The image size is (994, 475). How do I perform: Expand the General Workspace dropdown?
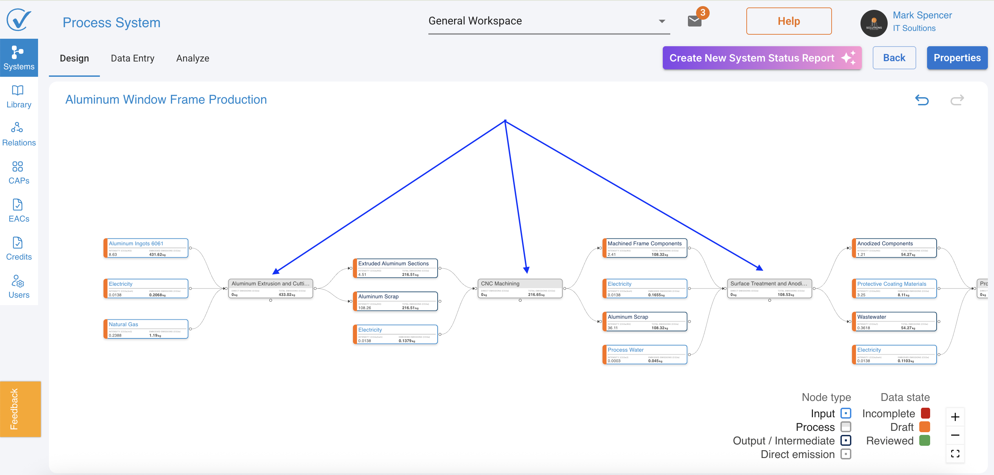pos(661,21)
